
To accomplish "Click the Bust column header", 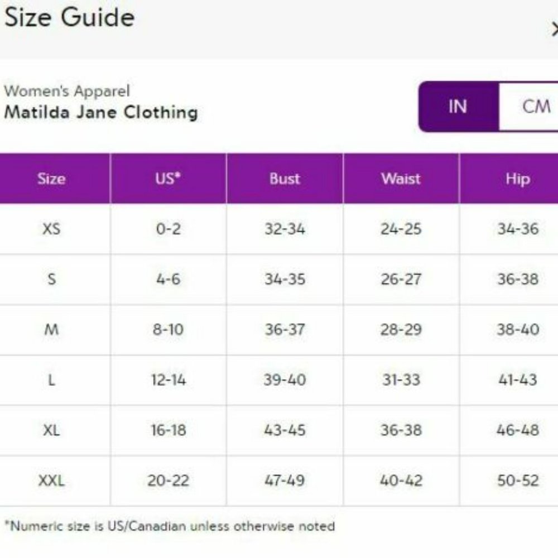I will pos(285,179).
